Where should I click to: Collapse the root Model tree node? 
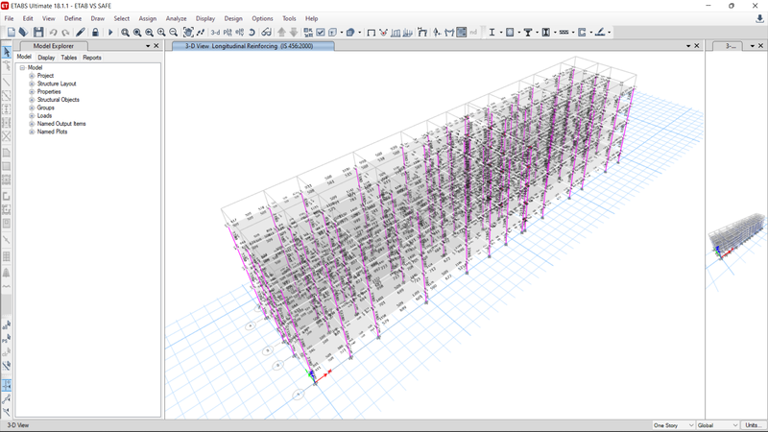(22, 67)
